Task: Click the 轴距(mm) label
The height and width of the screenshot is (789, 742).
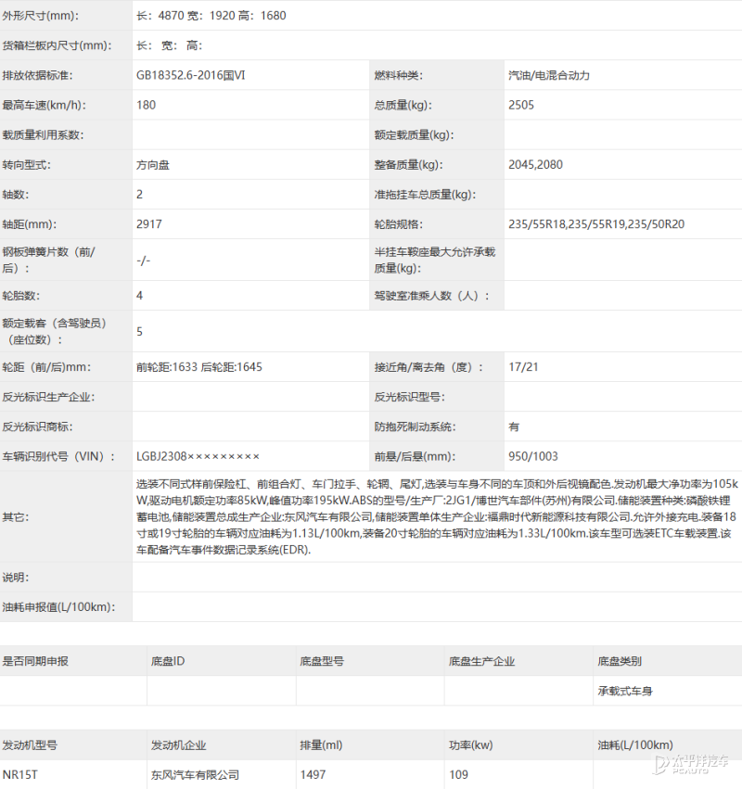Action: [x=29, y=224]
